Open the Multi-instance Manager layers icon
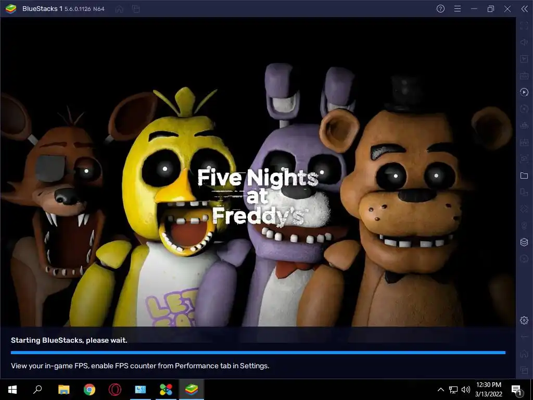The height and width of the screenshot is (400, 533). [x=524, y=242]
